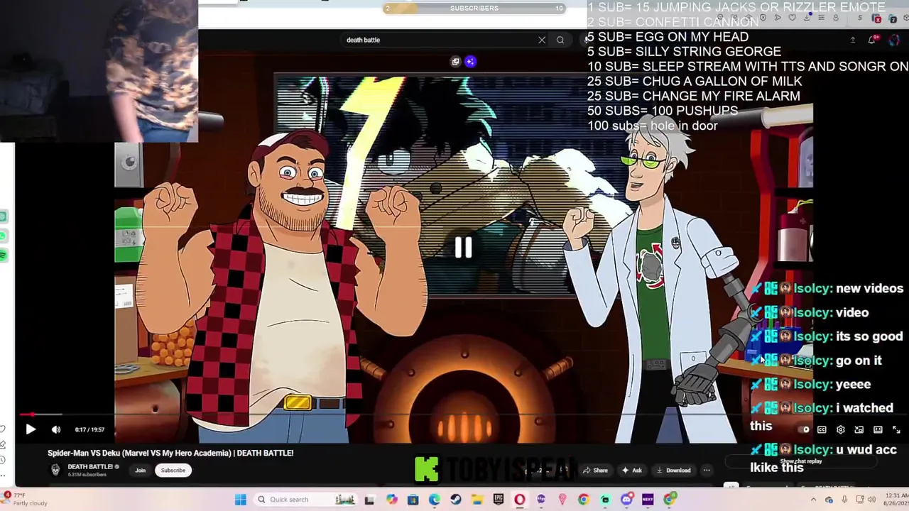This screenshot has width=909, height=511.
Task: Click the search magnifier button
Action: pos(560,40)
